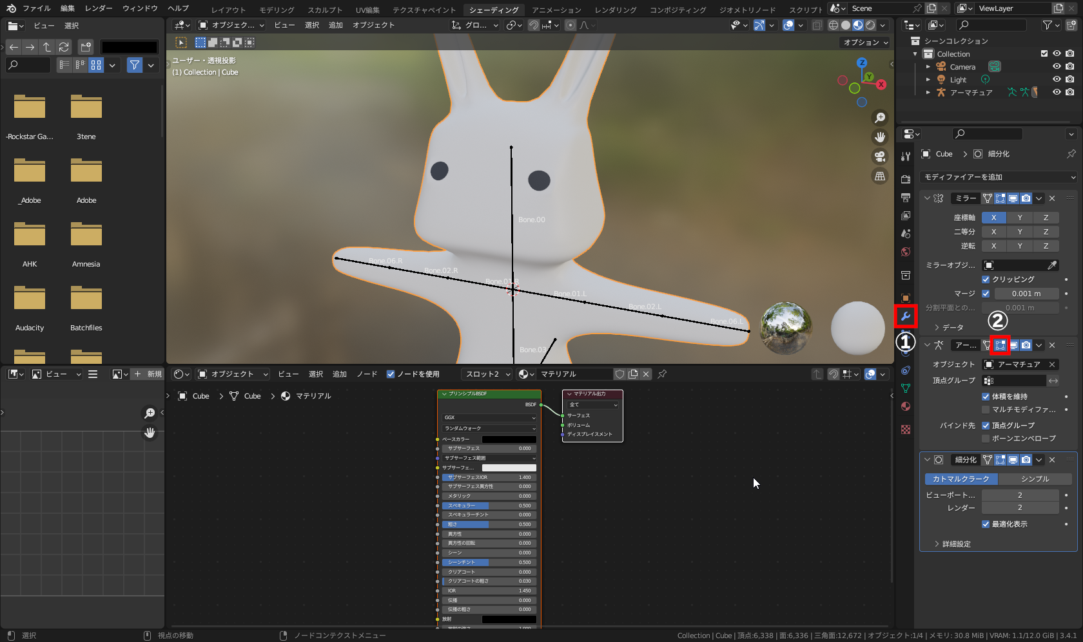
Task: Open the Modifier properties wrench tab
Action: coord(906,316)
